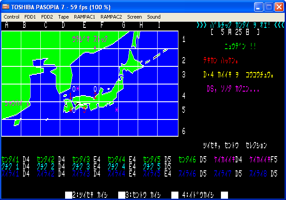
Task: Click red fleet marker 1 on map
Action: (x=70, y=96)
